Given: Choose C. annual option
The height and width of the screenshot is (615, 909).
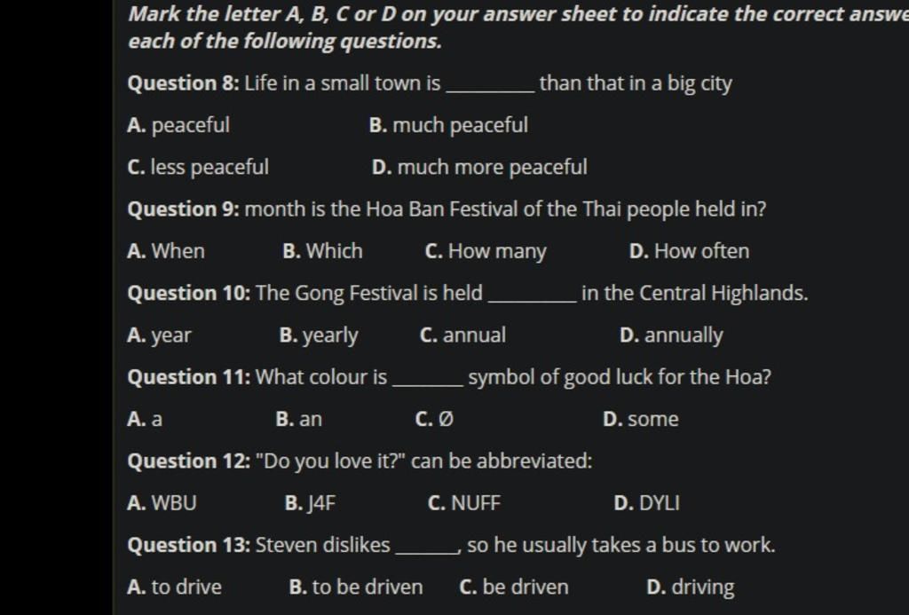Looking at the screenshot, I should point(462,335).
